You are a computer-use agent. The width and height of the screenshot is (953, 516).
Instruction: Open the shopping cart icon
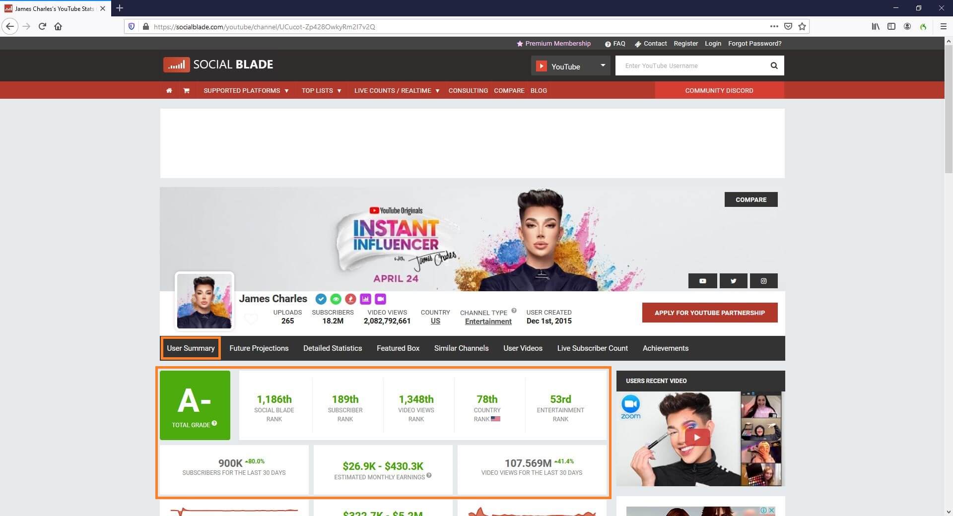[186, 90]
